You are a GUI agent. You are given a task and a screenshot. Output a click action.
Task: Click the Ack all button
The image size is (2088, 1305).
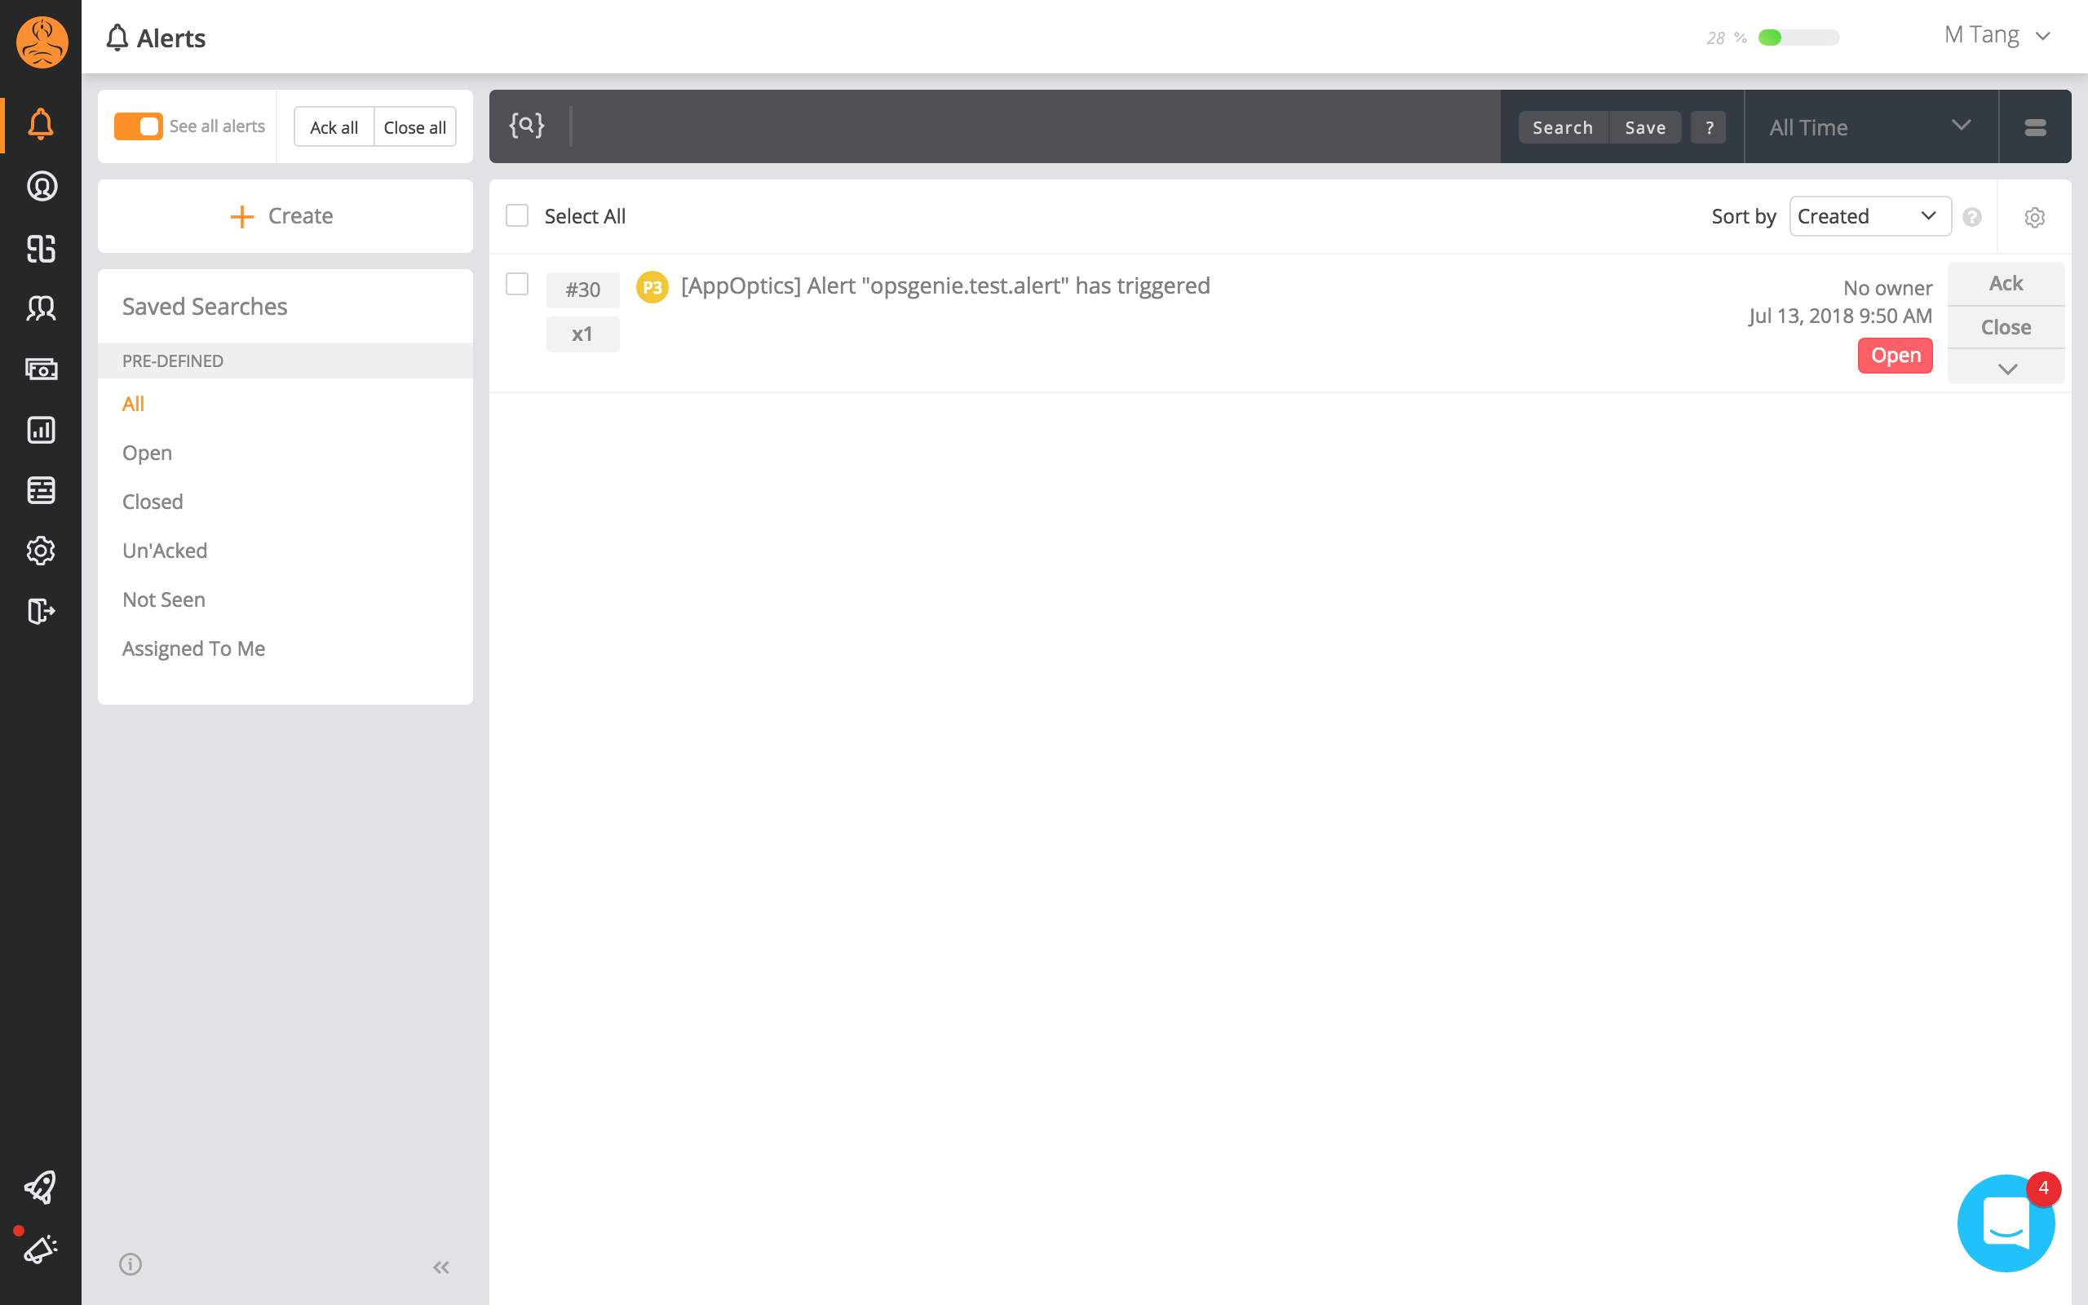(x=334, y=127)
